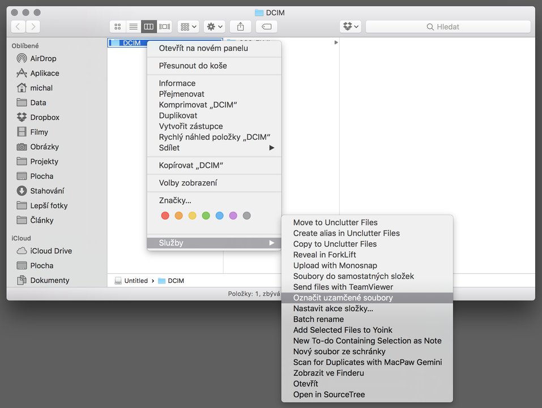Choose Add Selected Files to Yoink
The width and height of the screenshot is (542, 408).
pyautogui.click(x=367, y=330)
